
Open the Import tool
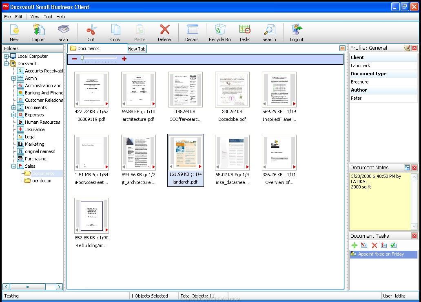39,33
